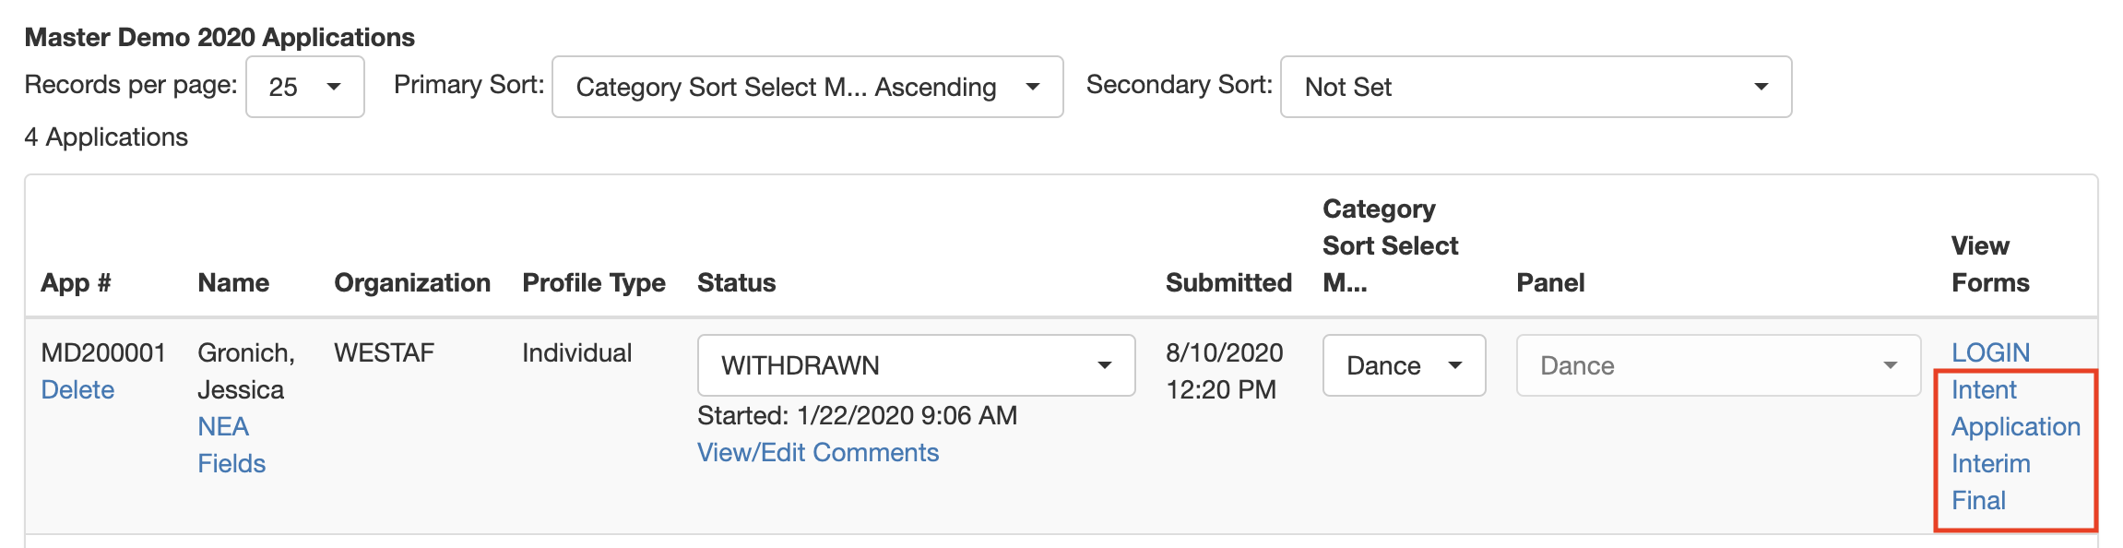Click View/Edit Comments link
Screen dimensions: 2123x548
[x=818, y=453]
